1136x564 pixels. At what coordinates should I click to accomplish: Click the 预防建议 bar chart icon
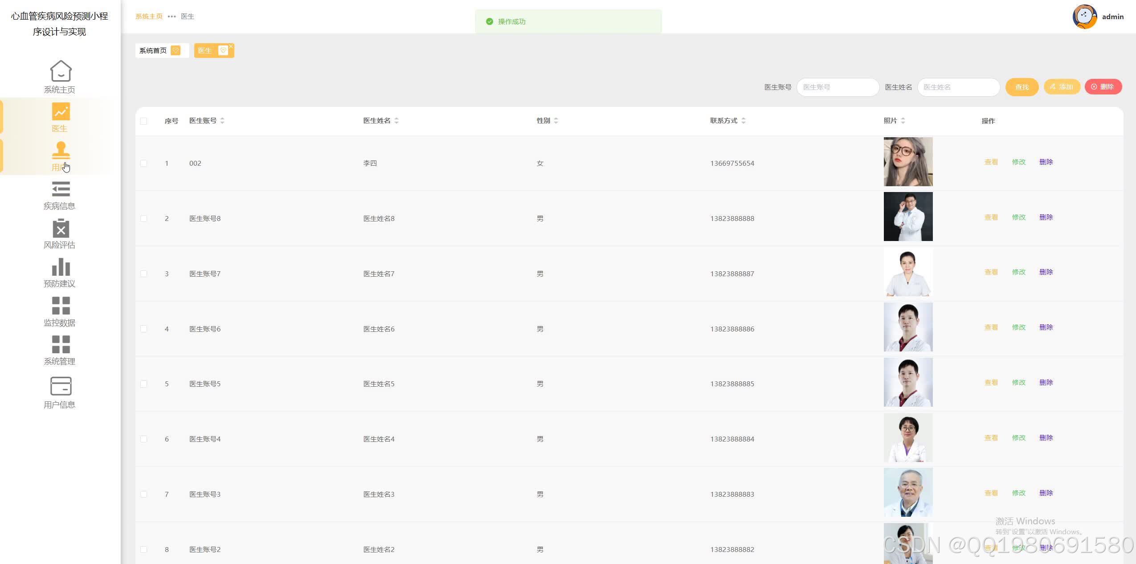[x=61, y=267]
